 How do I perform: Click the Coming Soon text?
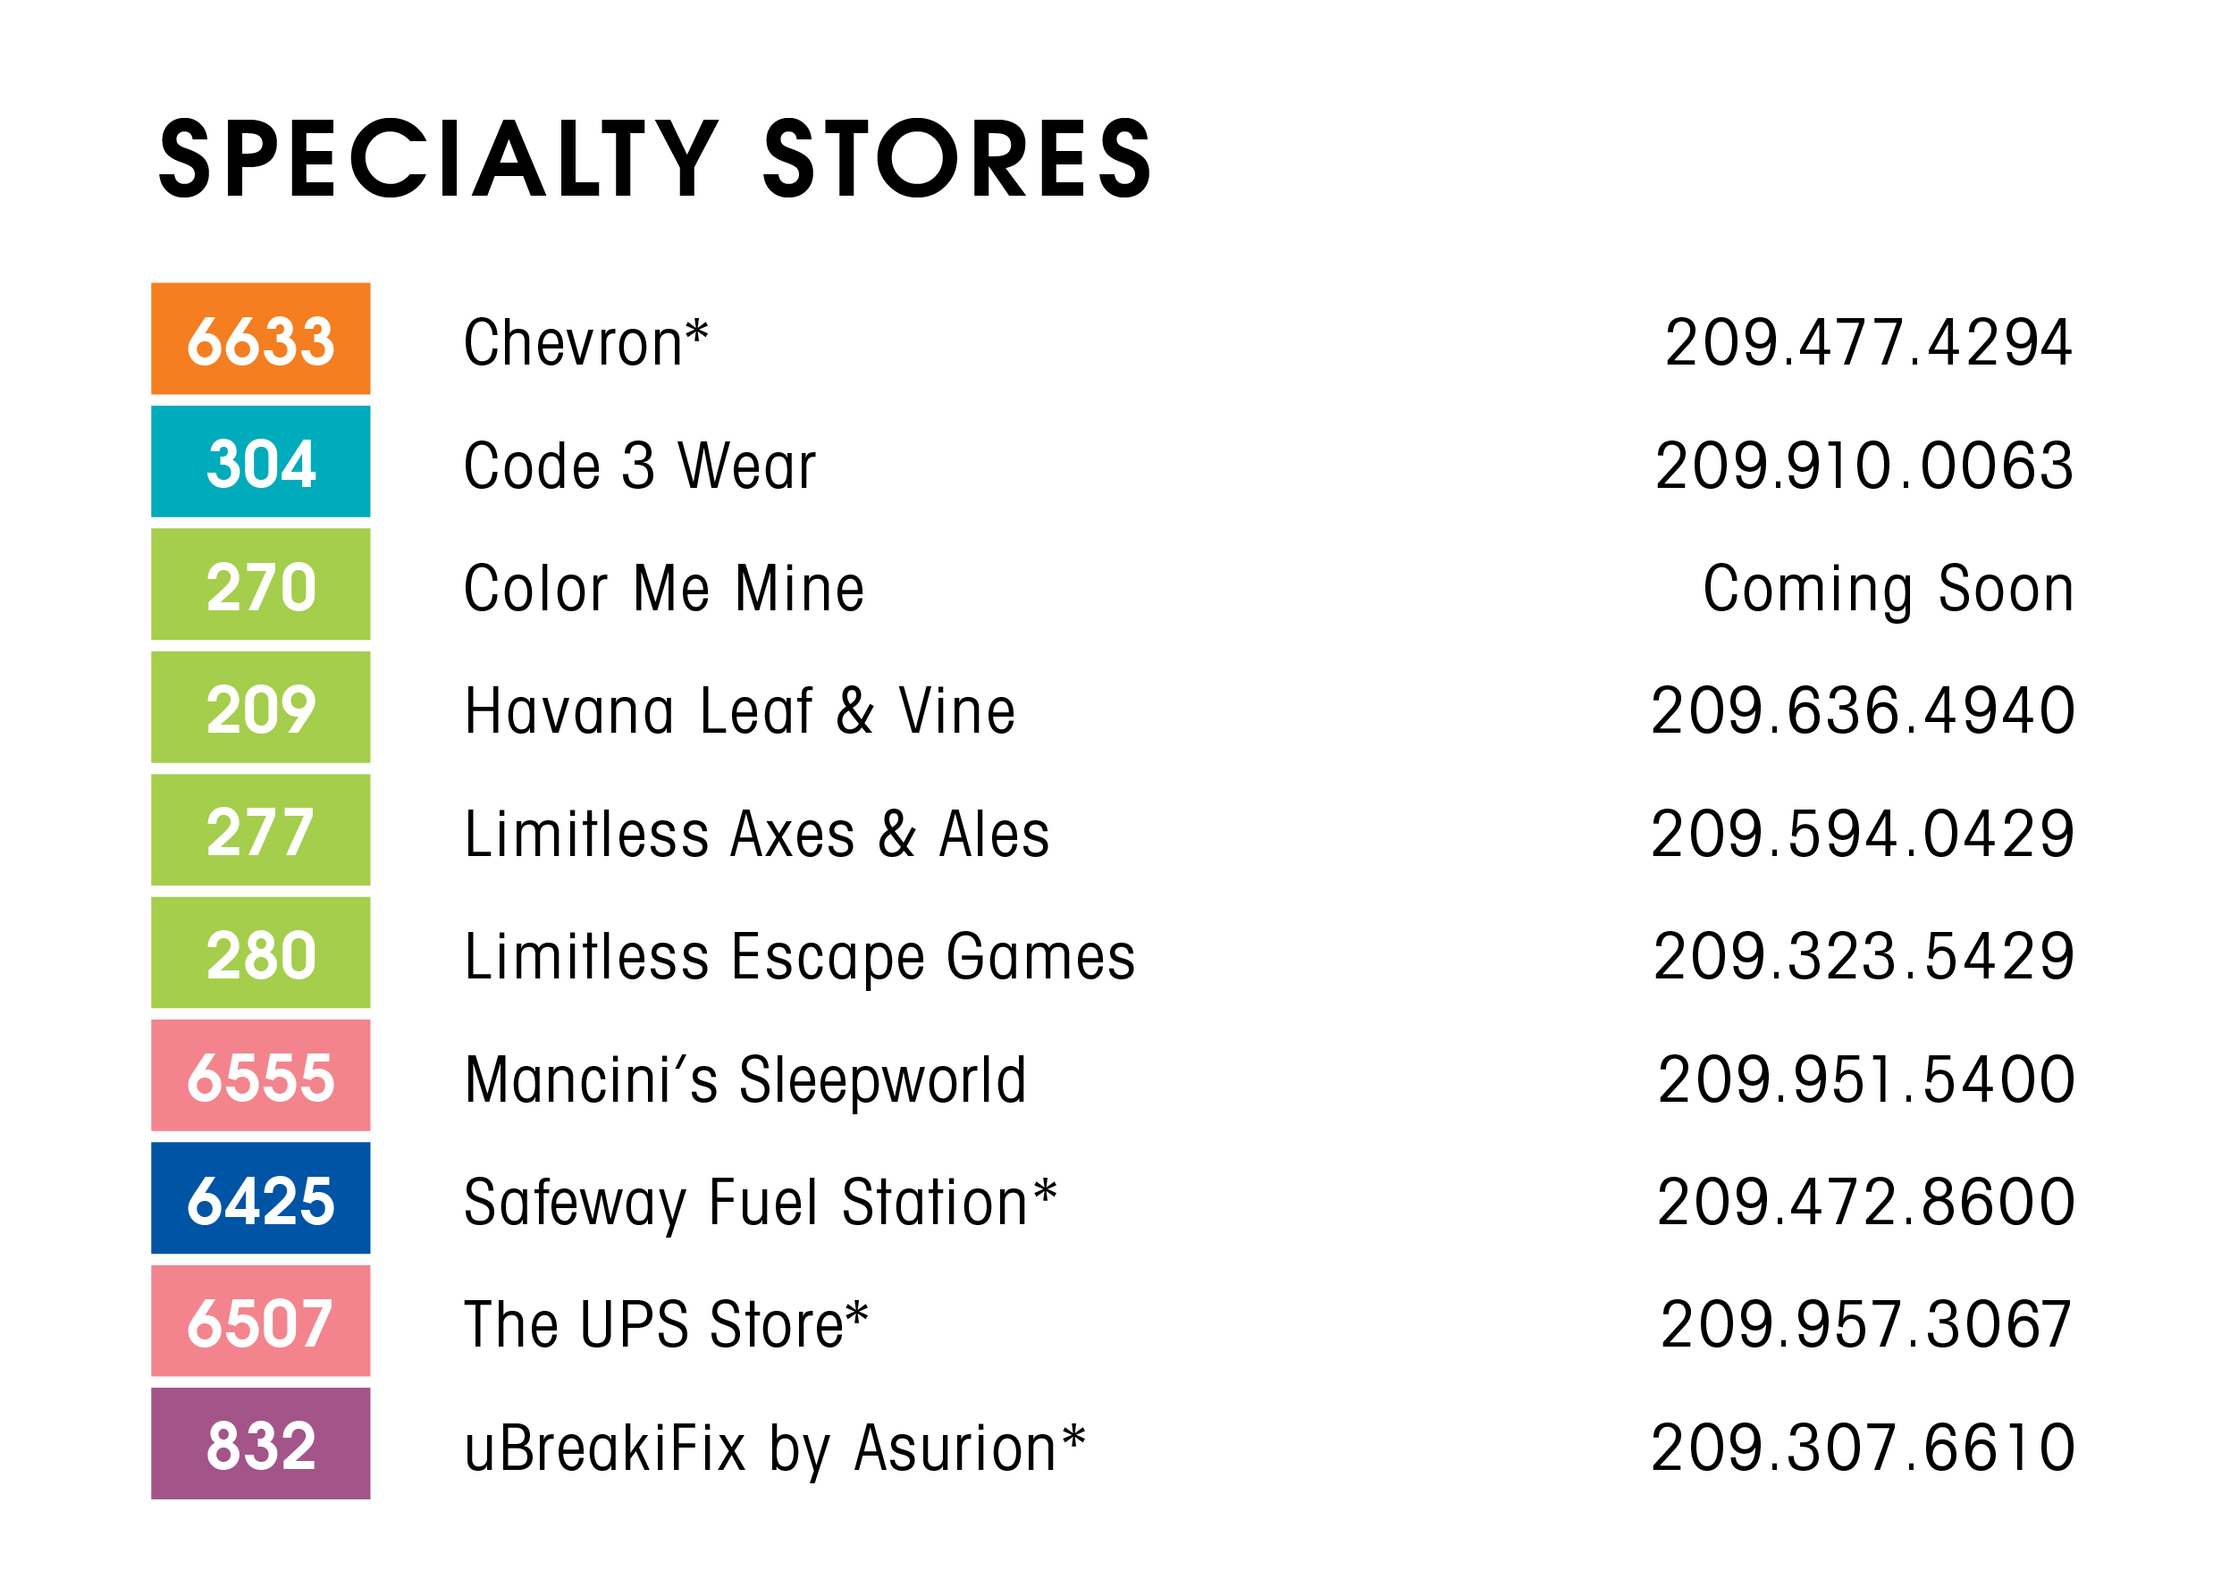pos(1889,588)
